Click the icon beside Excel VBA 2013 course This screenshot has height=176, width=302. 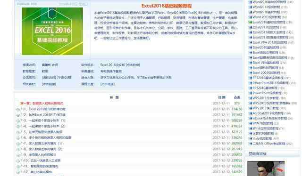(250, 42)
